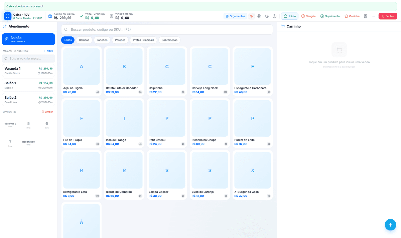The width and height of the screenshot is (401, 238).
Task: Click the Sangria button
Action: (308, 16)
